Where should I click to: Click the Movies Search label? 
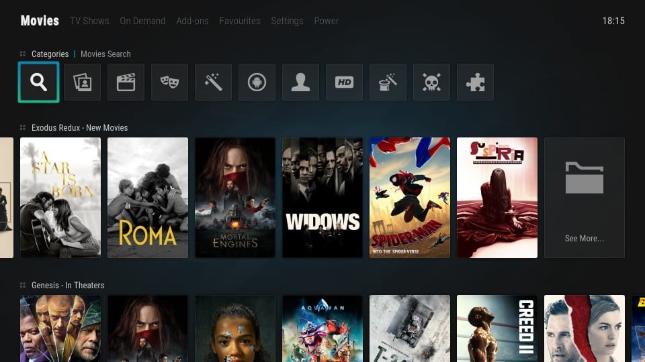pos(105,54)
